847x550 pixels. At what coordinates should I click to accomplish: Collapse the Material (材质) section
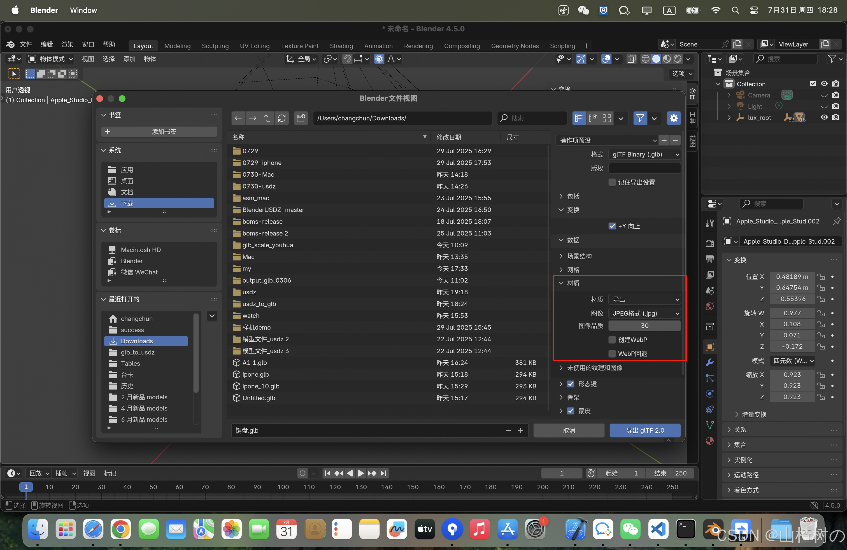(x=561, y=283)
